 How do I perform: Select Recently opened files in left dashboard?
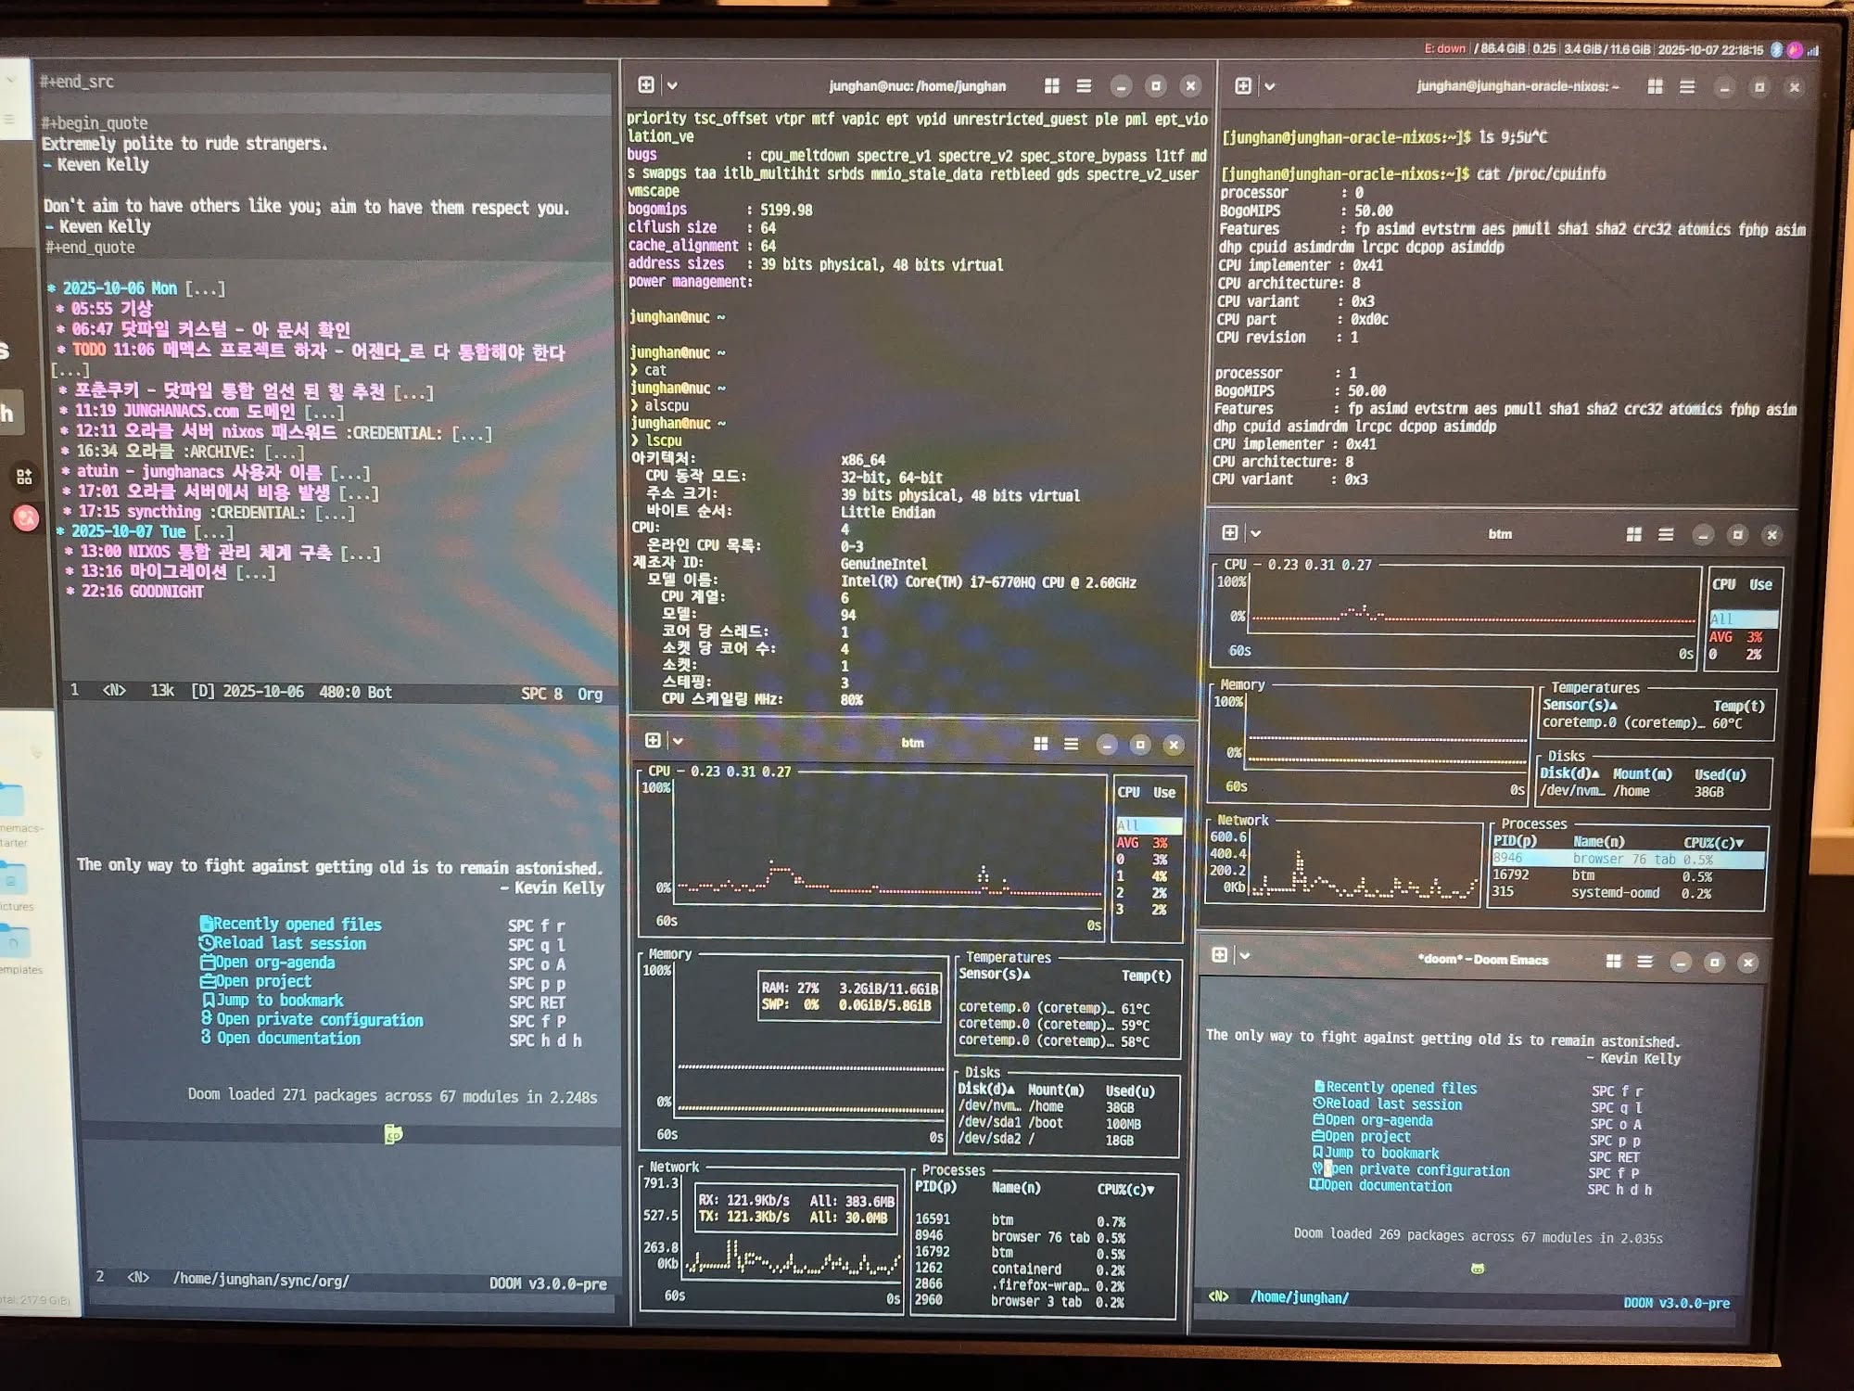tap(297, 925)
